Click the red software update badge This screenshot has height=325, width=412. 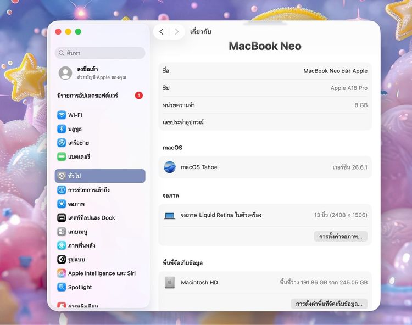click(139, 96)
